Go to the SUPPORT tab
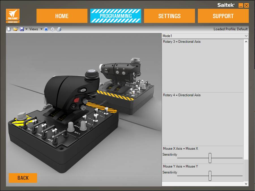The width and height of the screenshot is (255, 191). click(223, 16)
